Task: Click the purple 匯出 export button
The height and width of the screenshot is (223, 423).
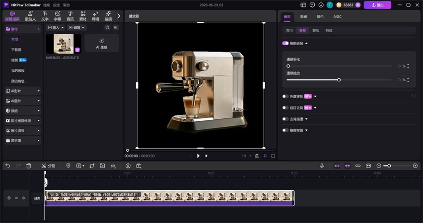Action: click(x=377, y=5)
